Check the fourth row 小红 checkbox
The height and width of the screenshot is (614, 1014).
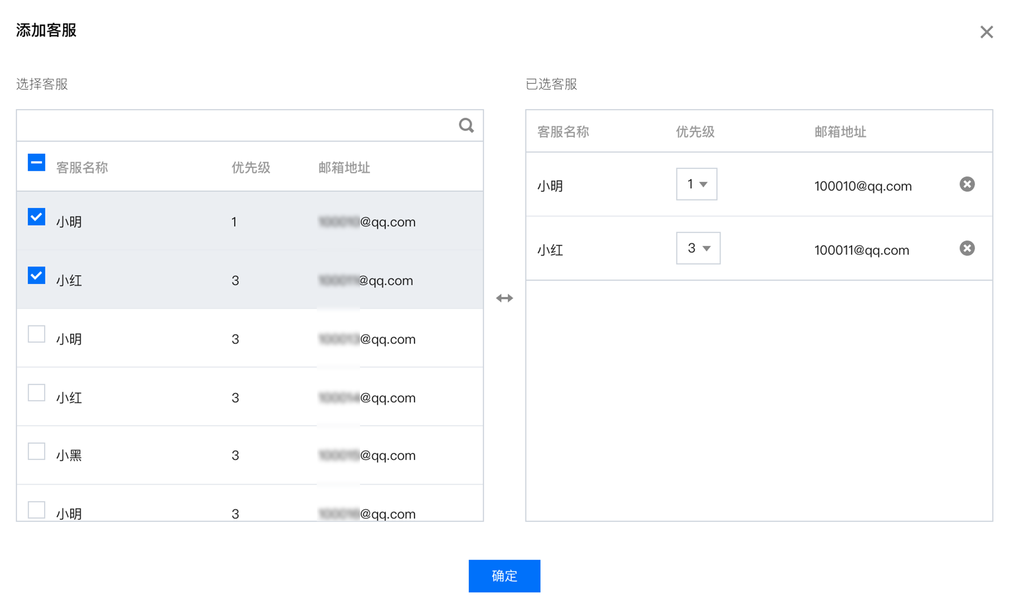pyautogui.click(x=36, y=393)
